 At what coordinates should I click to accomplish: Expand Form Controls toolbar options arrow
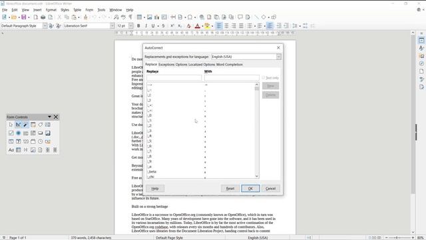[x=49, y=117]
